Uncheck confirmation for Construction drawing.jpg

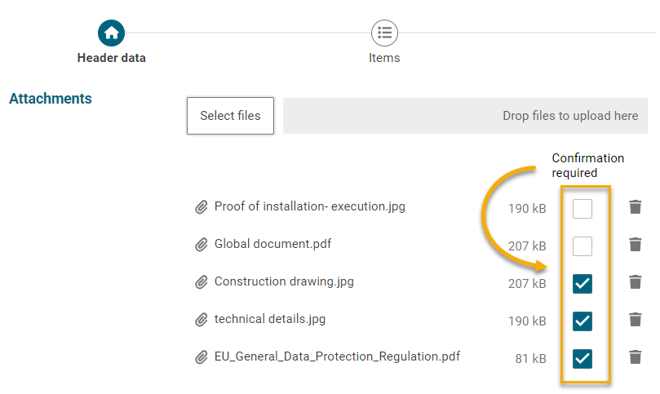(582, 284)
